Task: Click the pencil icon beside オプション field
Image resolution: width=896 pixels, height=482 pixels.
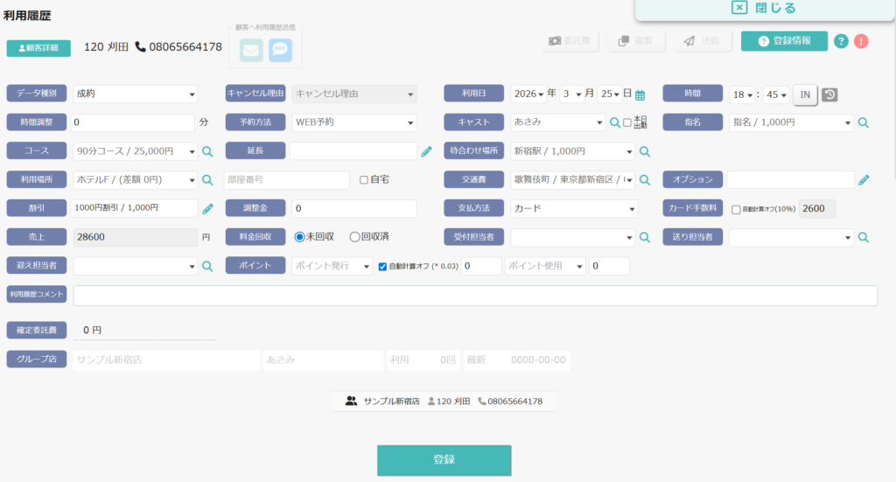Action: [864, 180]
